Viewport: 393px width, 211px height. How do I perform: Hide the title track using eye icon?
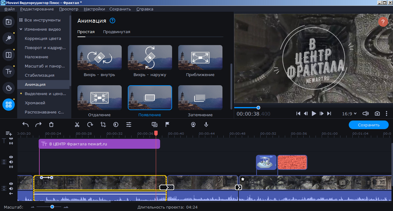click(11, 138)
